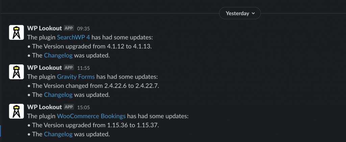
Task: Click the 11:55 message timestamp
Action: point(83,68)
